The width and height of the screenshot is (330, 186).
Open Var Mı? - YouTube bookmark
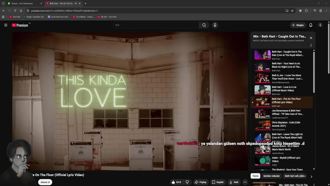107,17
